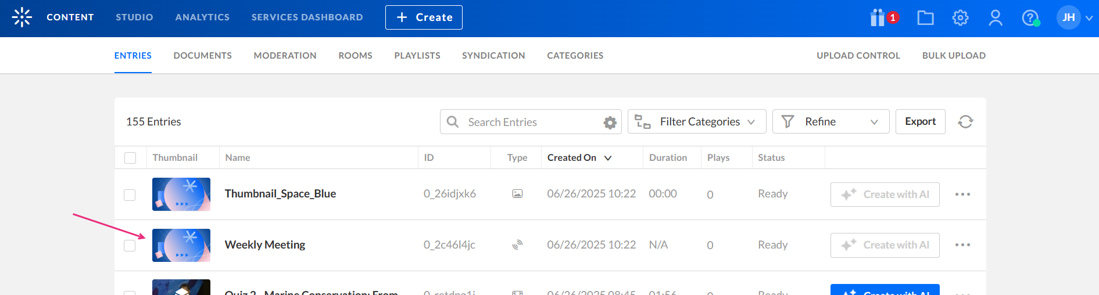Image resolution: width=1099 pixels, height=295 pixels.
Task: Click the Kaltura sunburst logo
Action: pyautogui.click(x=22, y=17)
